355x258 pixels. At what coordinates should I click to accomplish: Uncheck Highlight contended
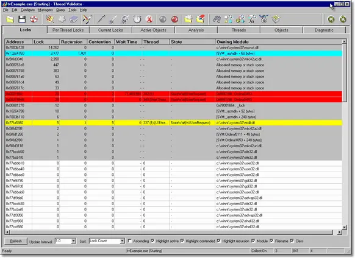pyautogui.click(x=182, y=241)
